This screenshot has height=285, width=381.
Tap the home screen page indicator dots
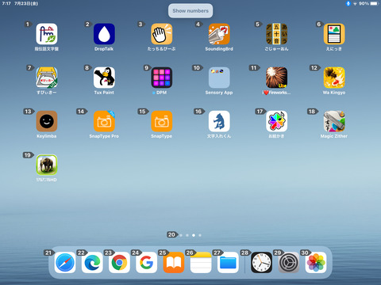(x=190, y=235)
